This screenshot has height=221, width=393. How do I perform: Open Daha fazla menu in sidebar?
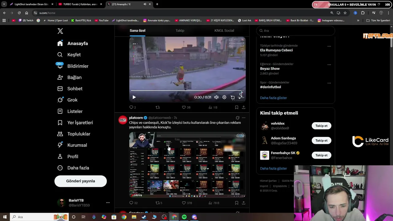(73, 168)
